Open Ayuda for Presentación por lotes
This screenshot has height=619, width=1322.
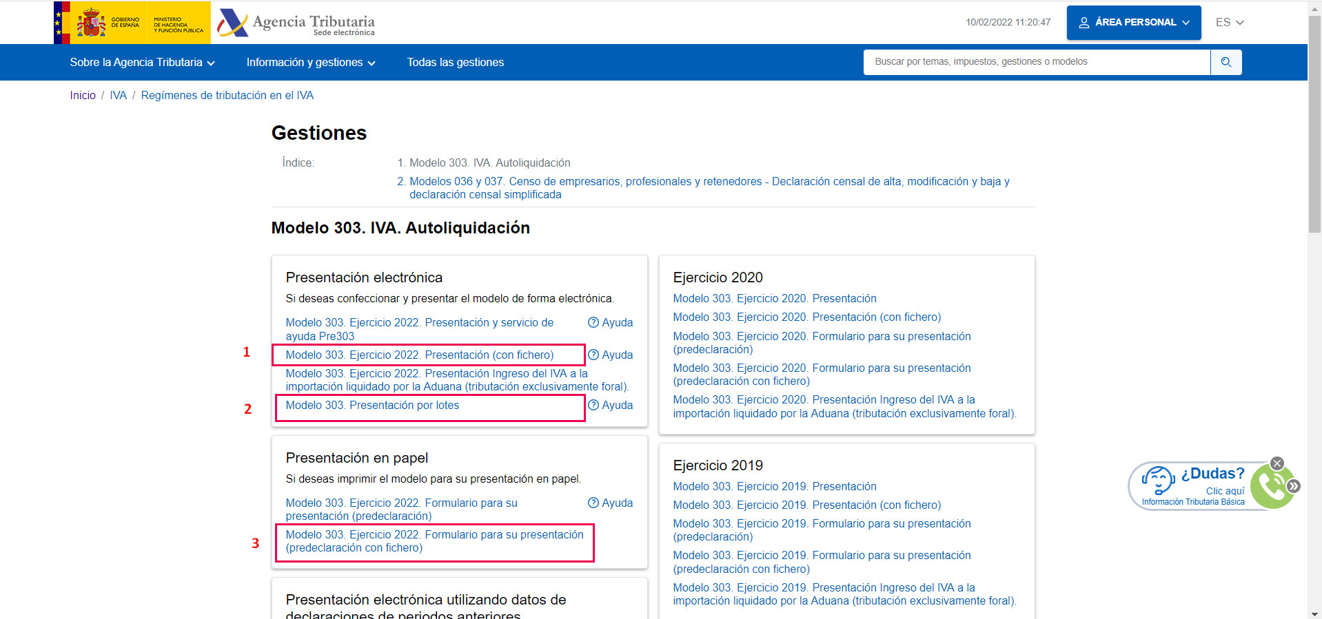point(610,405)
